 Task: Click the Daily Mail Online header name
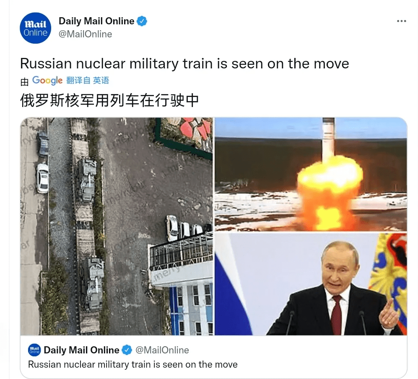tap(96, 21)
